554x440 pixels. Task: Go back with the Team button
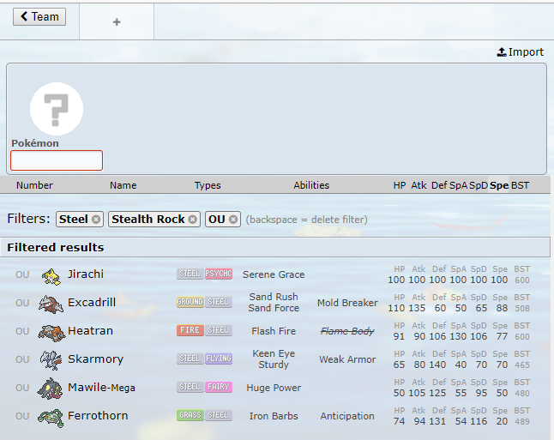pyautogui.click(x=39, y=16)
